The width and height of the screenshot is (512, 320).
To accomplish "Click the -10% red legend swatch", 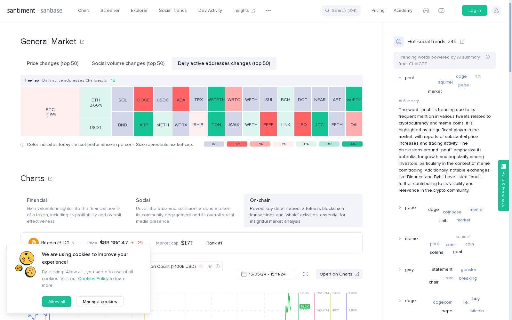I will pyautogui.click(x=237, y=144).
